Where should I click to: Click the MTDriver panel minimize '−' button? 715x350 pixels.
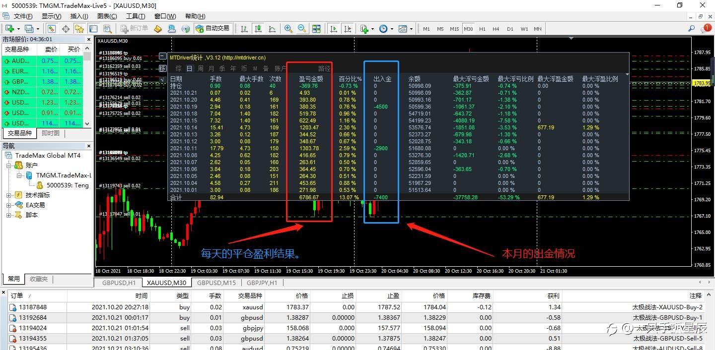[163, 57]
